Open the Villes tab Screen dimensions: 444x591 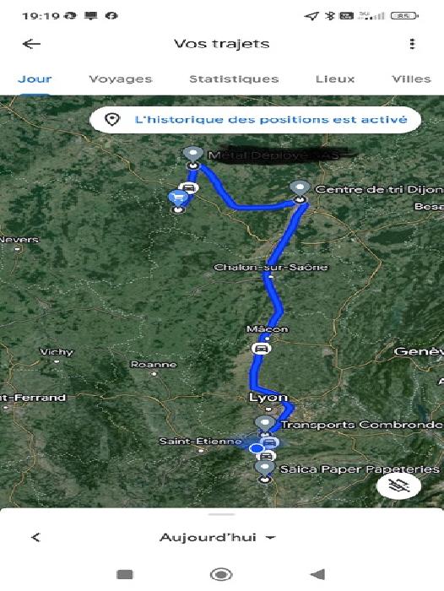coord(411,79)
